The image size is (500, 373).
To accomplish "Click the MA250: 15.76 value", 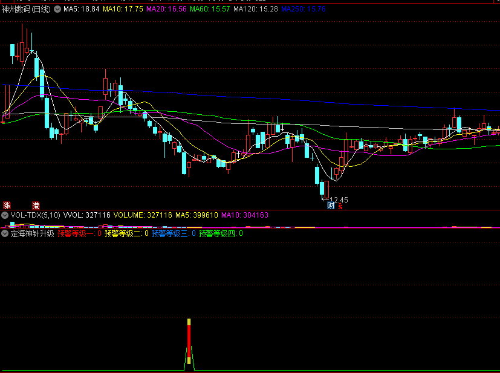I will (304, 9).
